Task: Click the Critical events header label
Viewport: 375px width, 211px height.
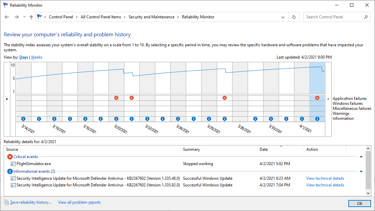Action: pyautogui.click(x=26, y=157)
